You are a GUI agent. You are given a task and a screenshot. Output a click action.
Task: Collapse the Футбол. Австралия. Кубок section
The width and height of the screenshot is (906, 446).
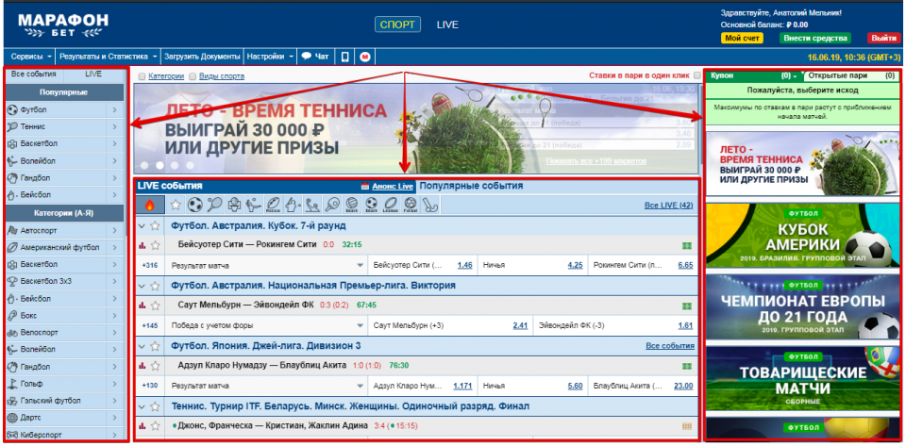coord(143,226)
